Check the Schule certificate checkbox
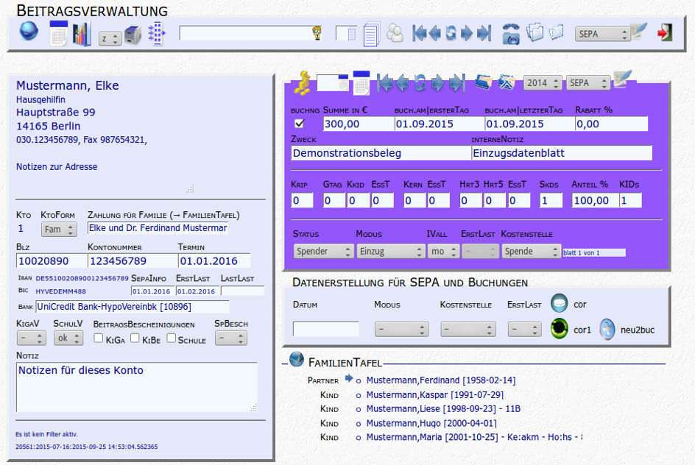This screenshot has width=695, height=465. click(x=171, y=338)
